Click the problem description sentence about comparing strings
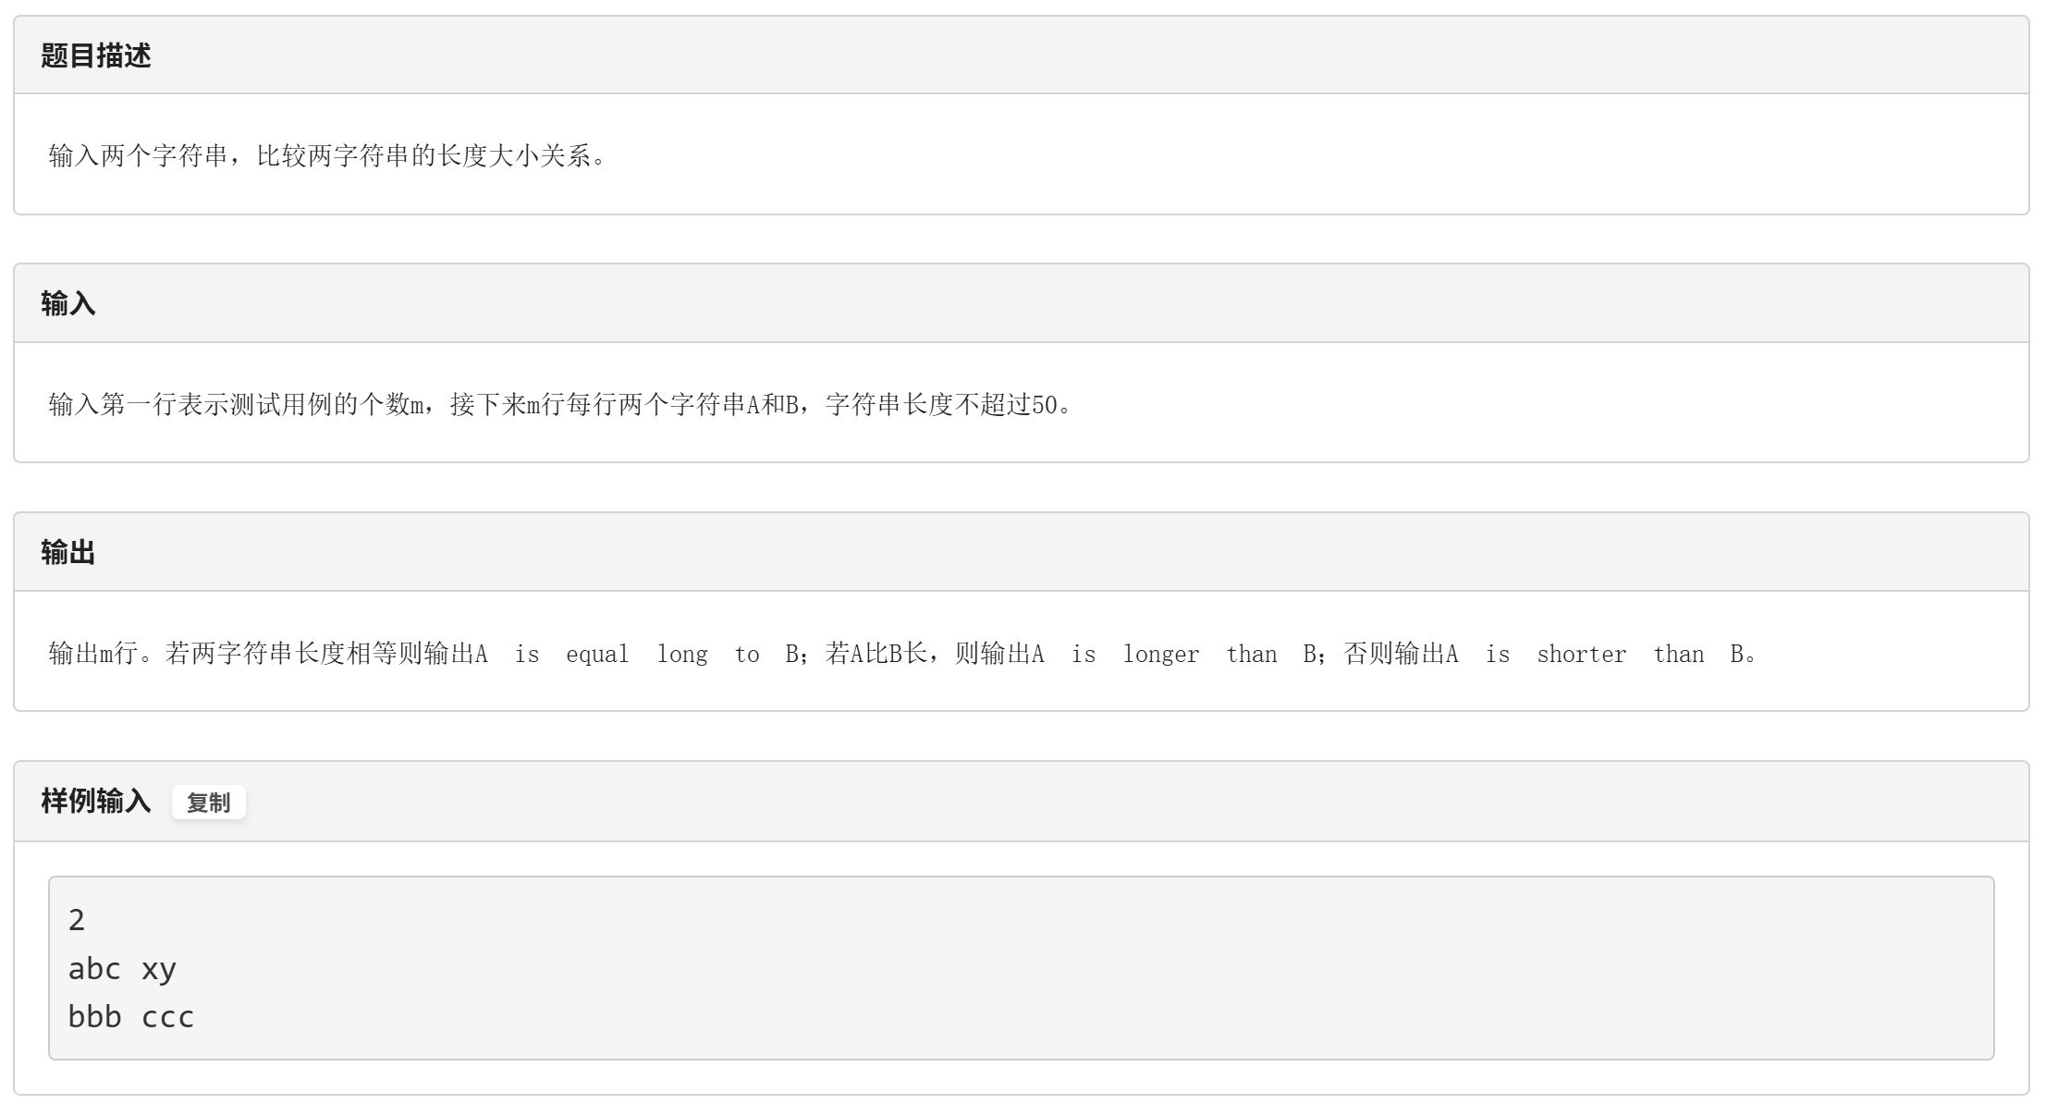This screenshot has height=1116, width=2045. [x=328, y=155]
